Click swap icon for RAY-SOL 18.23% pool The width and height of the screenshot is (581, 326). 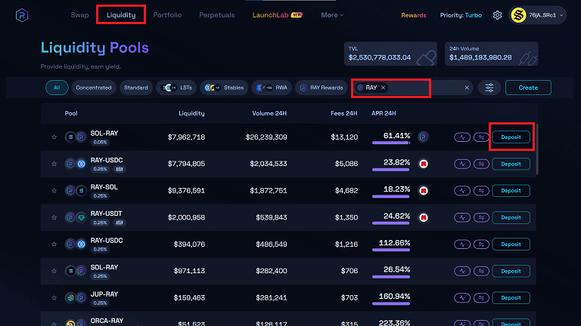point(481,191)
